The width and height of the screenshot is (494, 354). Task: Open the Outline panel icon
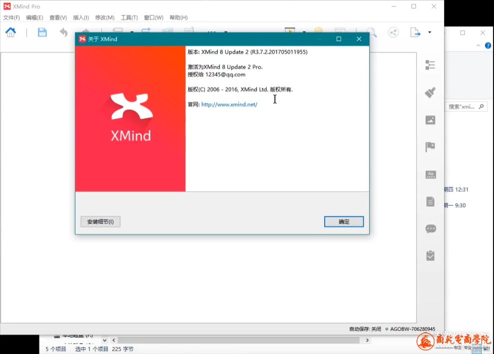430,65
